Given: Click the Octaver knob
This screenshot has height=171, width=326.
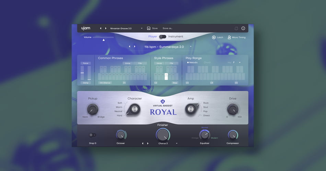Looking at the screenshot, I should (x=121, y=135).
